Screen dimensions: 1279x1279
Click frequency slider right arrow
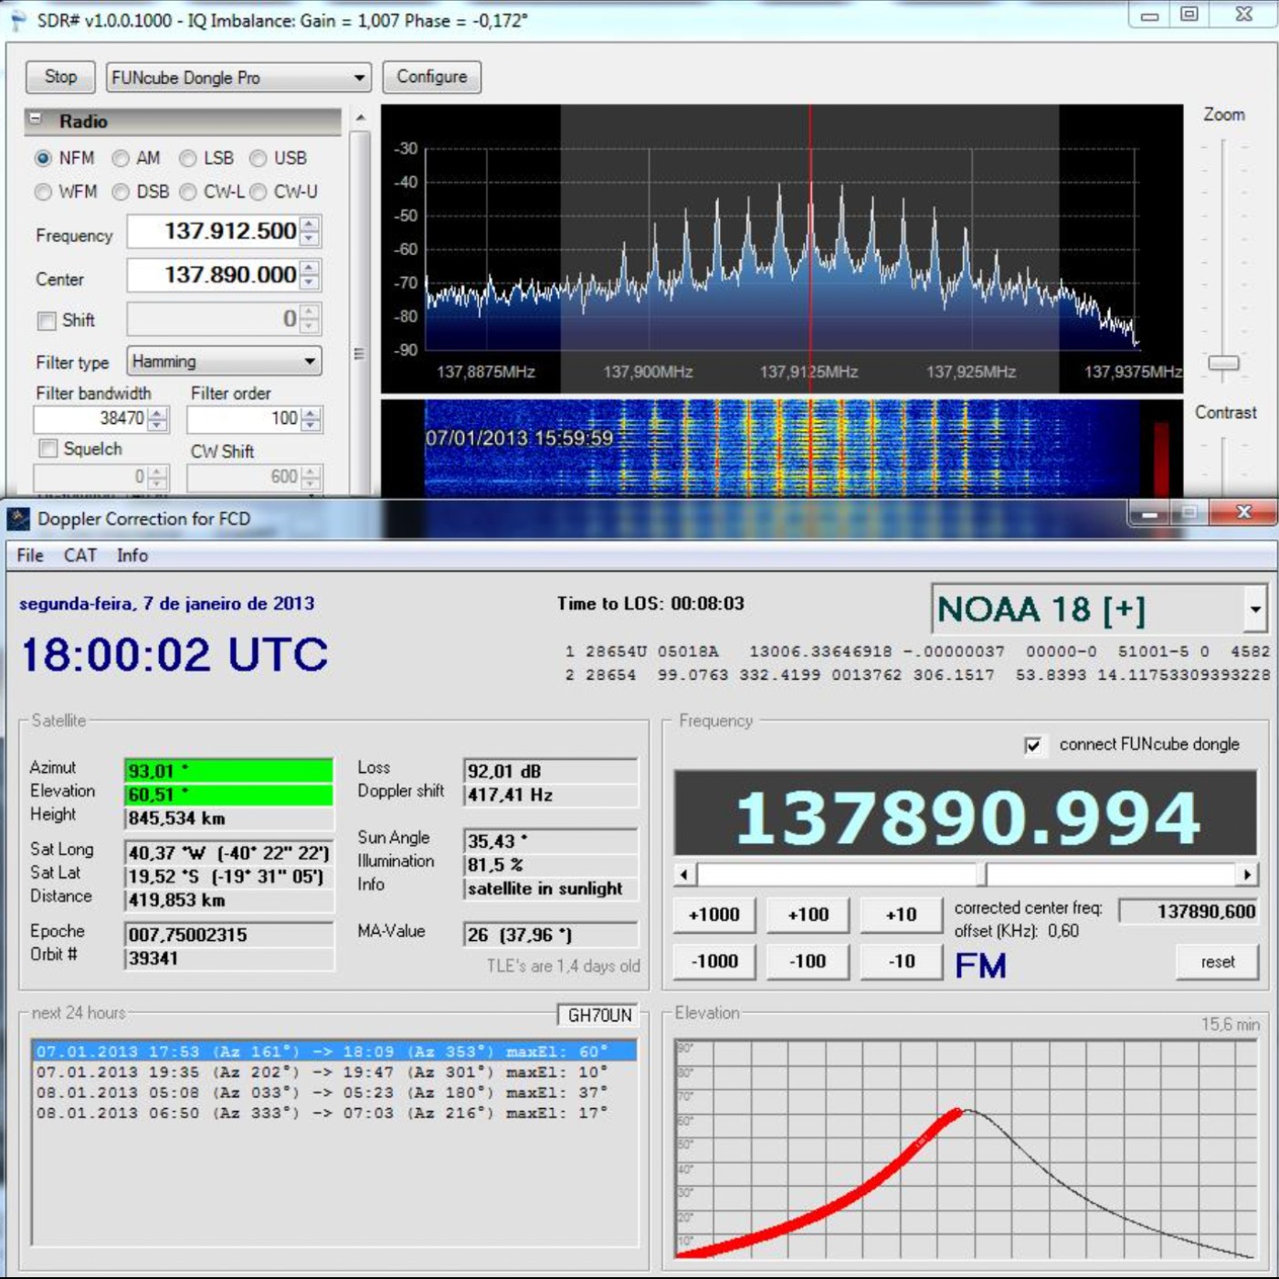coord(1247,875)
